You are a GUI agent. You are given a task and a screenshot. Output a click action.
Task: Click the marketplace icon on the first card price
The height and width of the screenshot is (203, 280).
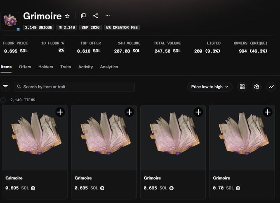point(33,188)
